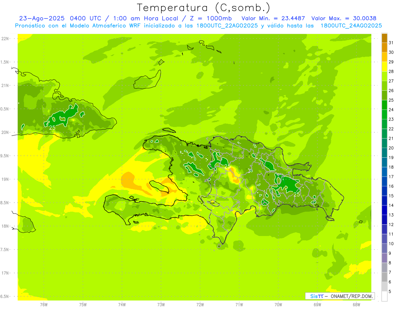Click the green swatch between 24 and 25
The height and width of the screenshot is (309, 400).
384,105
